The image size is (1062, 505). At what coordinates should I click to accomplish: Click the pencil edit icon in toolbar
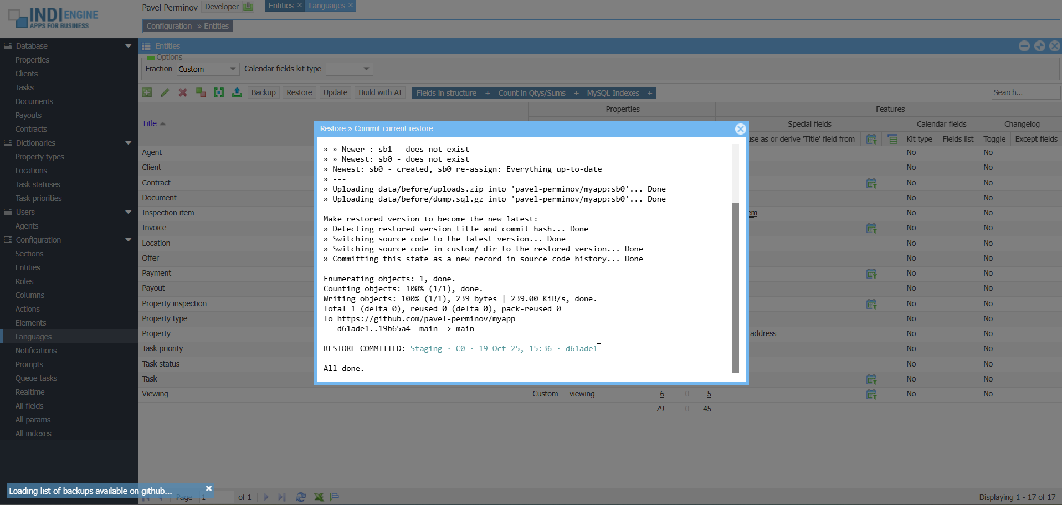(x=165, y=92)
